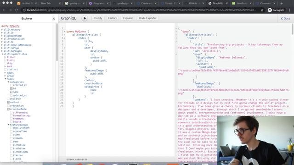Expand the group field

tap(5, 76)
